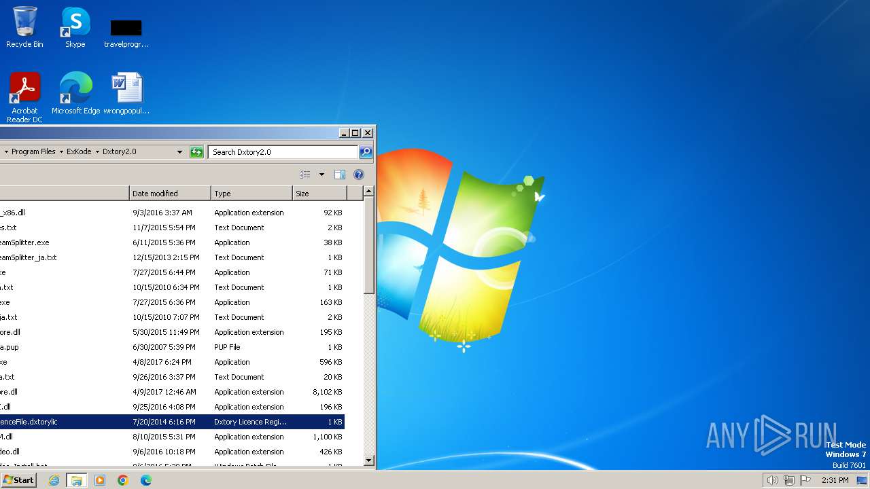Select the 596 KB Application row

(x=172, y=362)
